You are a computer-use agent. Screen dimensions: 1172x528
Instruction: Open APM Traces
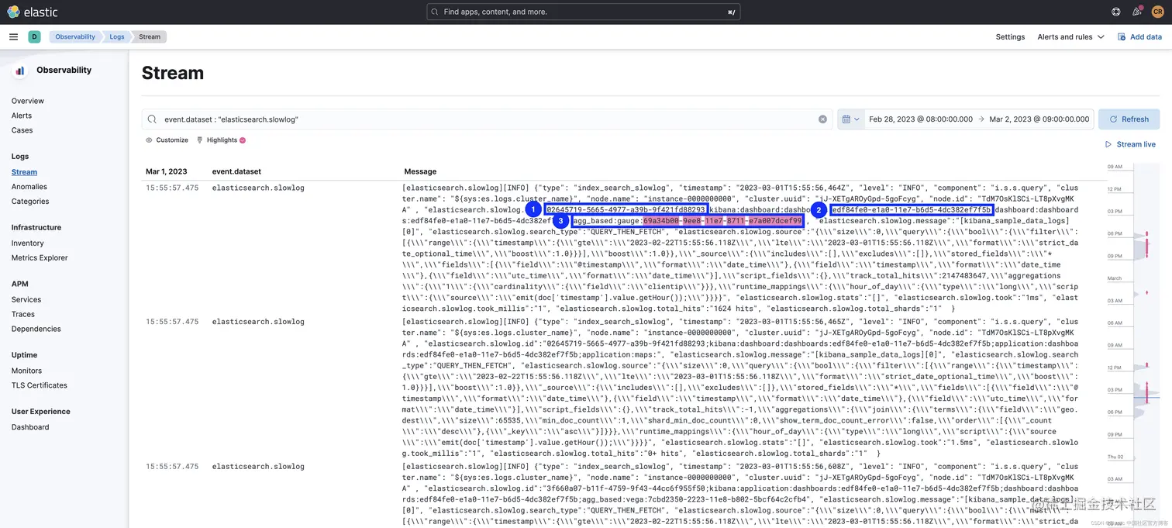tap(23, 315)
